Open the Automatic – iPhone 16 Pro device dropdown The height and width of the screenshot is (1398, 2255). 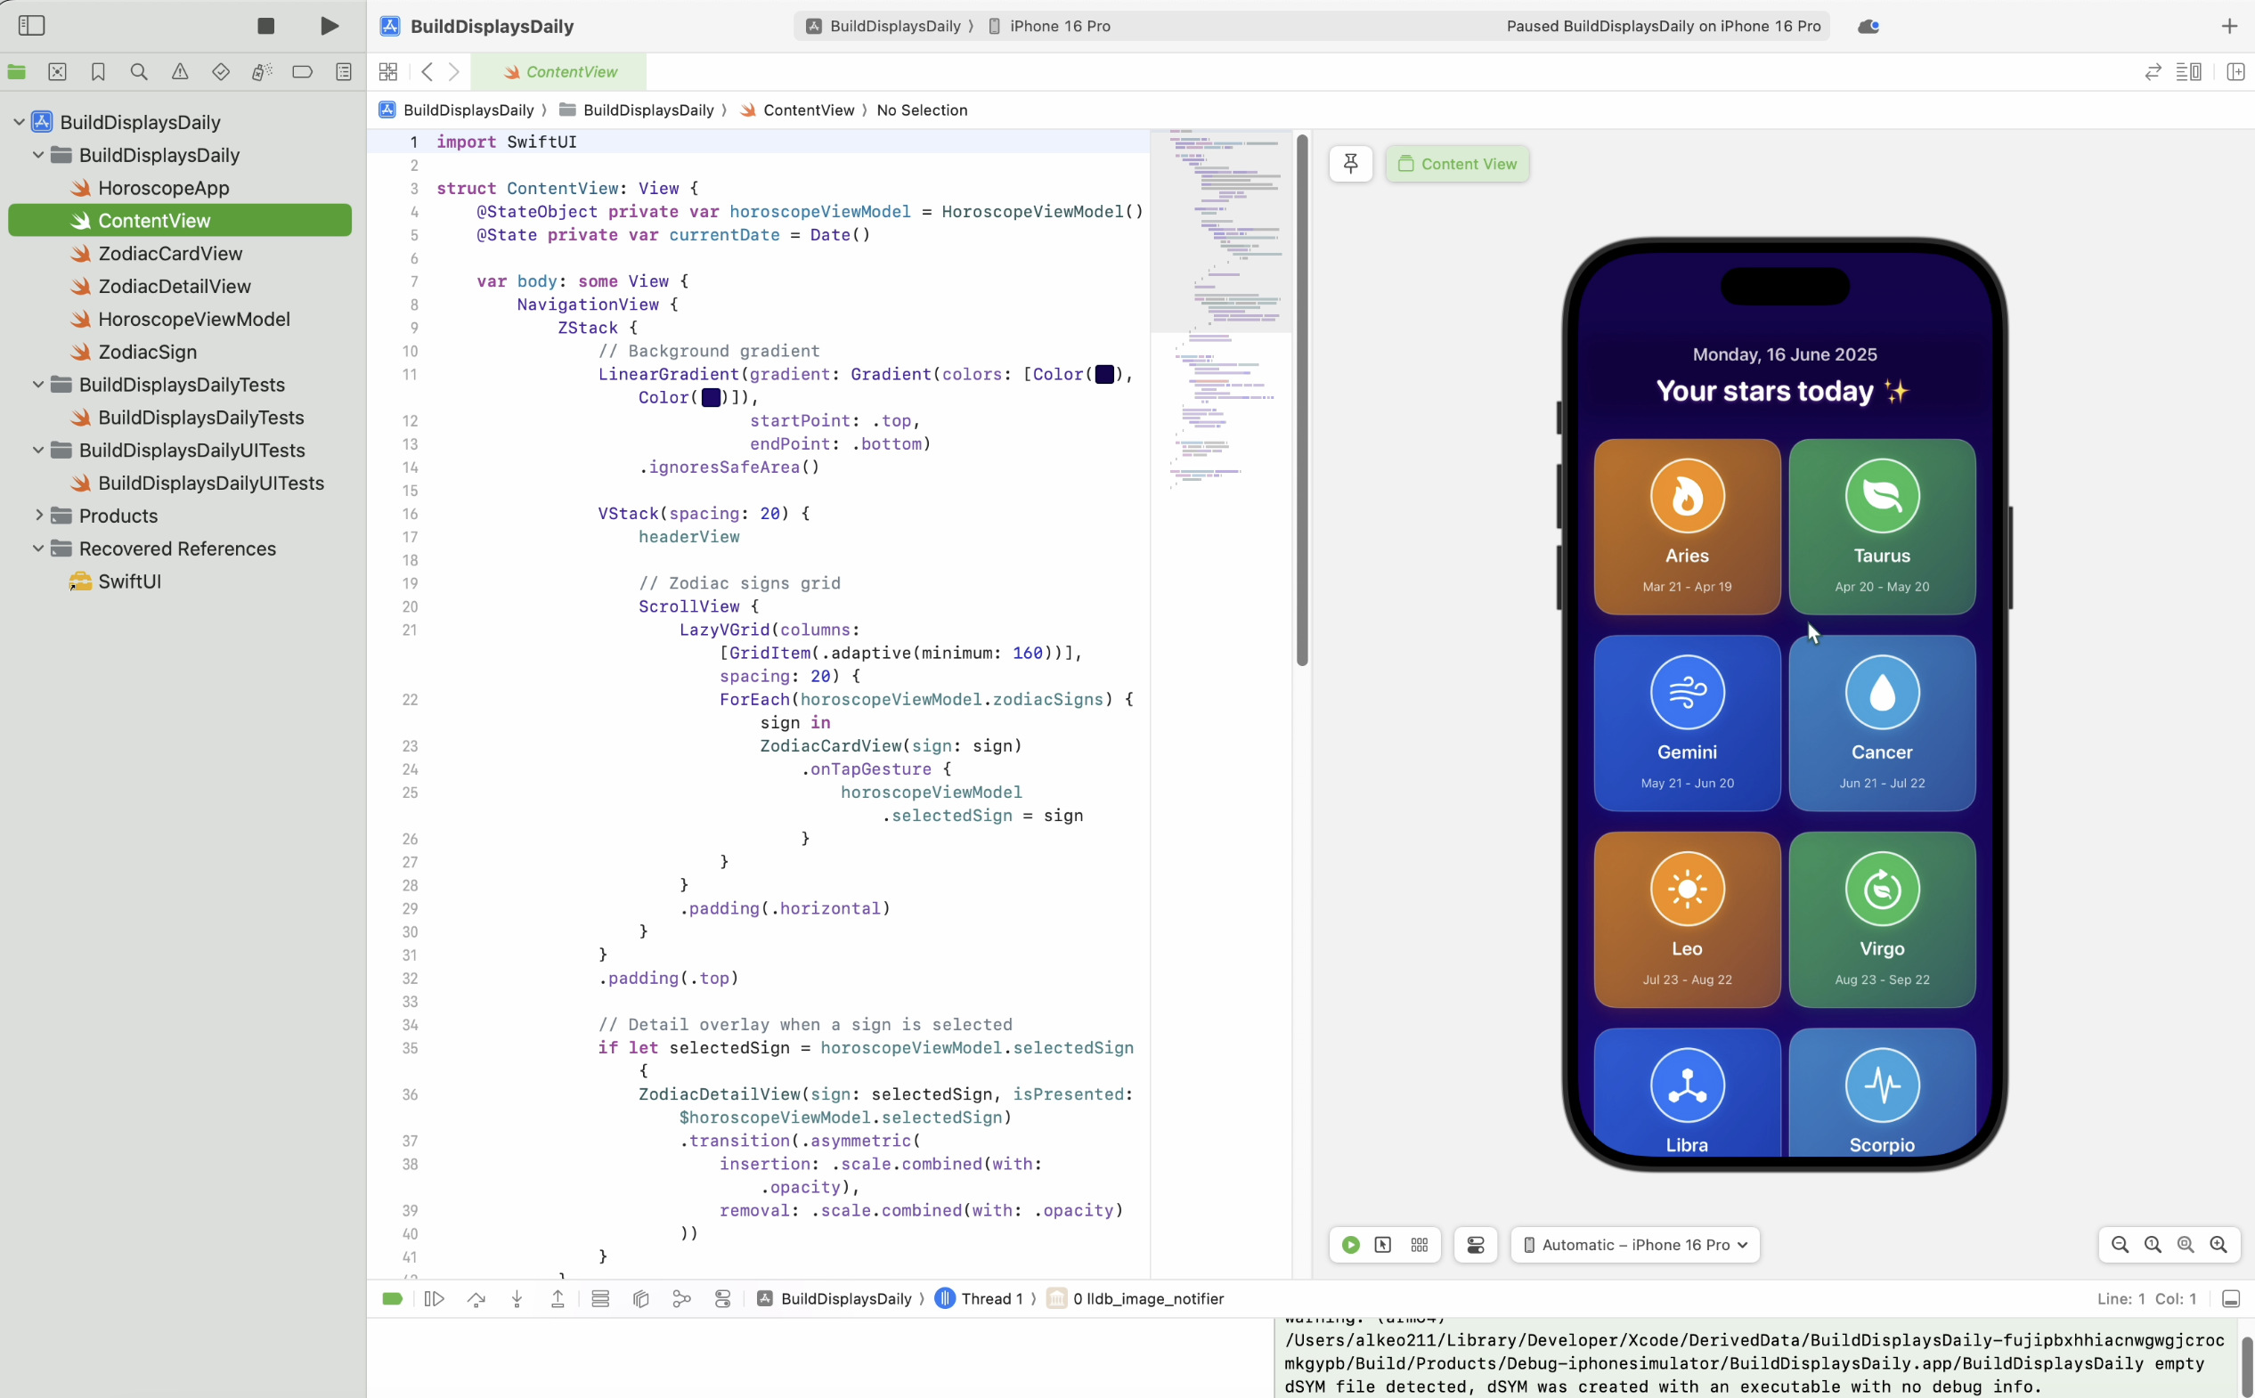click(1632, 1245)
